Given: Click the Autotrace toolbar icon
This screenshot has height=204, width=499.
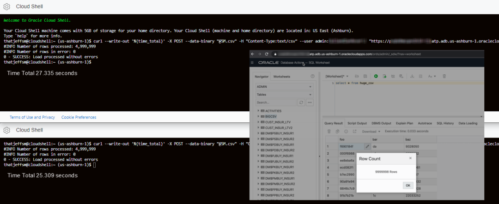Looking at the screenshot, I should [402, 76].
